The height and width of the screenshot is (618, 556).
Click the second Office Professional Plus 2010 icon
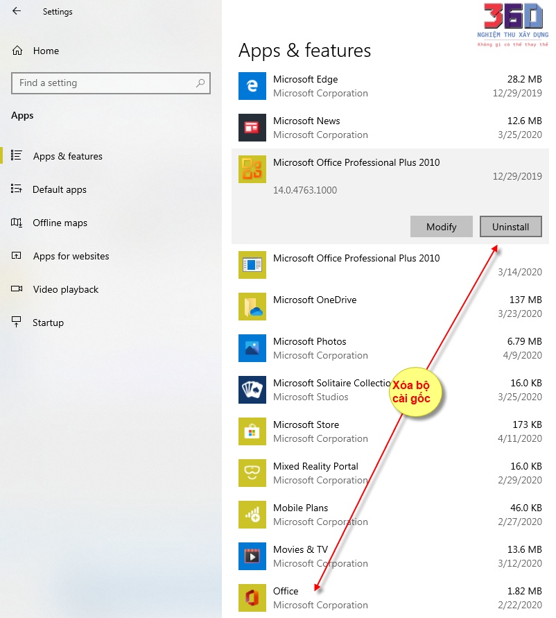tap(252, 265)
